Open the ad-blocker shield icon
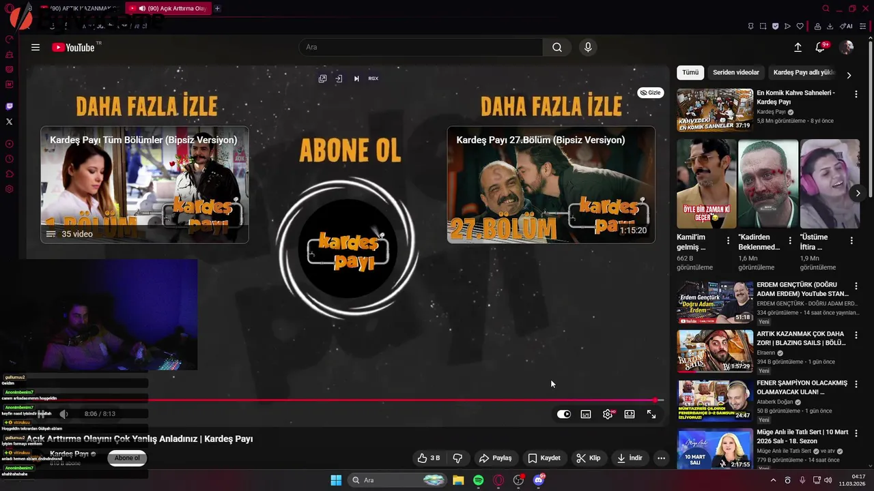The width and height of the screenshot is (874, 491). point(775,27)
